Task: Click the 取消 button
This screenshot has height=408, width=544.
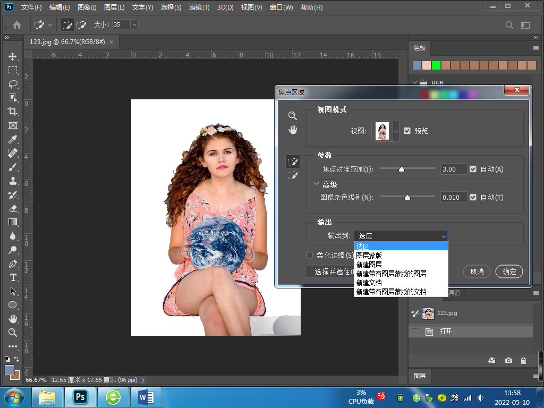Action: coord(477,271)
